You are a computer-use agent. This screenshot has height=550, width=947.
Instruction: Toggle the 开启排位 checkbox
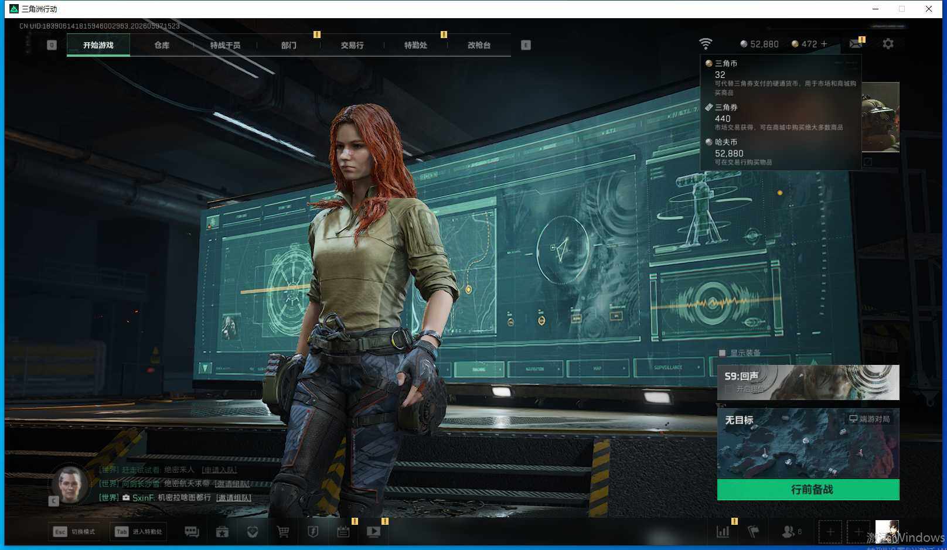coord(728,389)
